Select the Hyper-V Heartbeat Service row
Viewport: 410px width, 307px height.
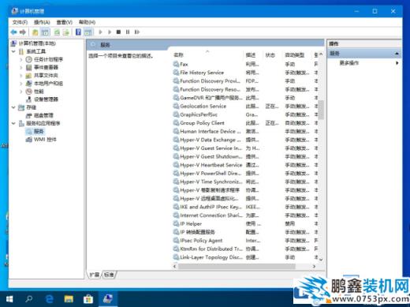[x=245, y=165]
